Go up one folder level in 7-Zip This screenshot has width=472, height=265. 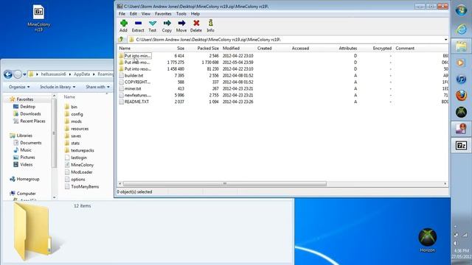(121, 39)
